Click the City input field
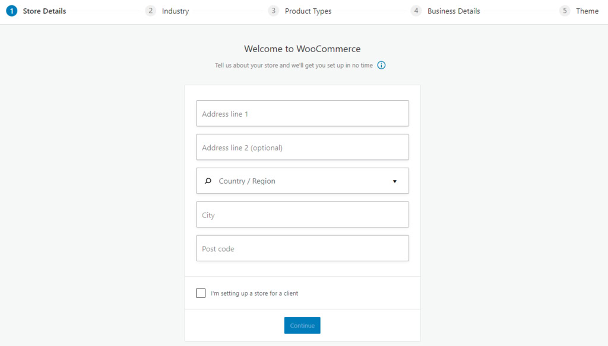 (302, 214)
